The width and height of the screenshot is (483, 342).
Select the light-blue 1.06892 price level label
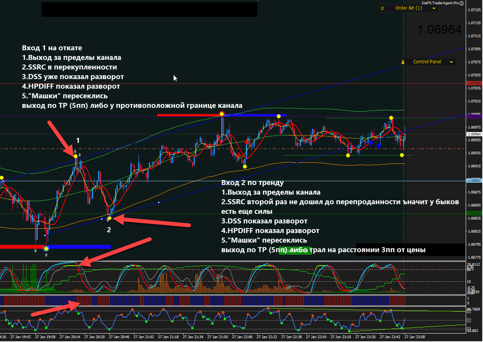click(x=473, y=180)
